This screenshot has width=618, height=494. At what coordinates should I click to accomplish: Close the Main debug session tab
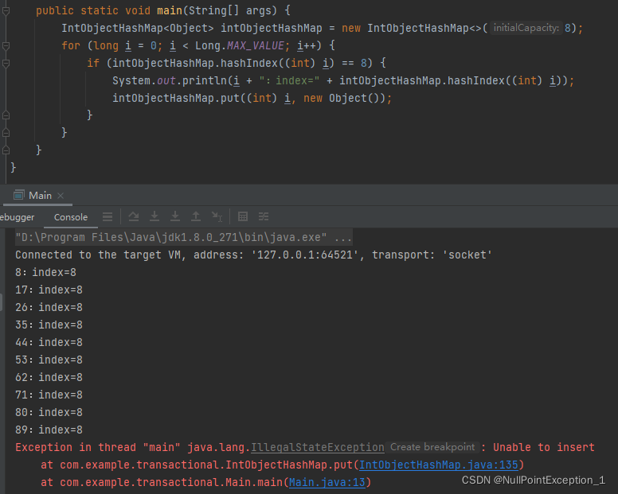coord(61,196)
